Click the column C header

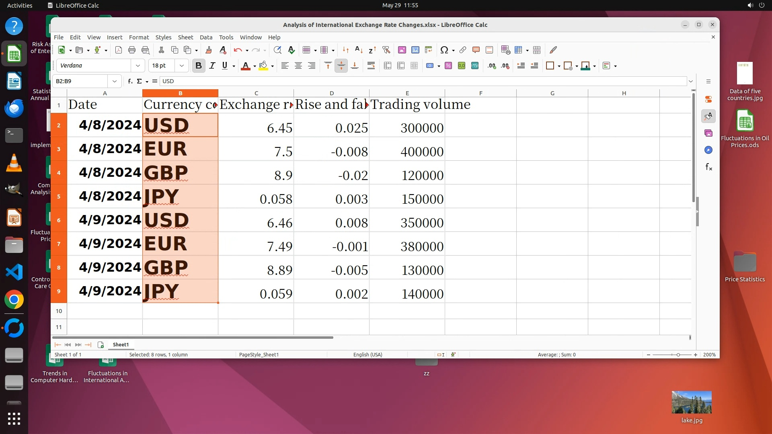tap(256, 93)
